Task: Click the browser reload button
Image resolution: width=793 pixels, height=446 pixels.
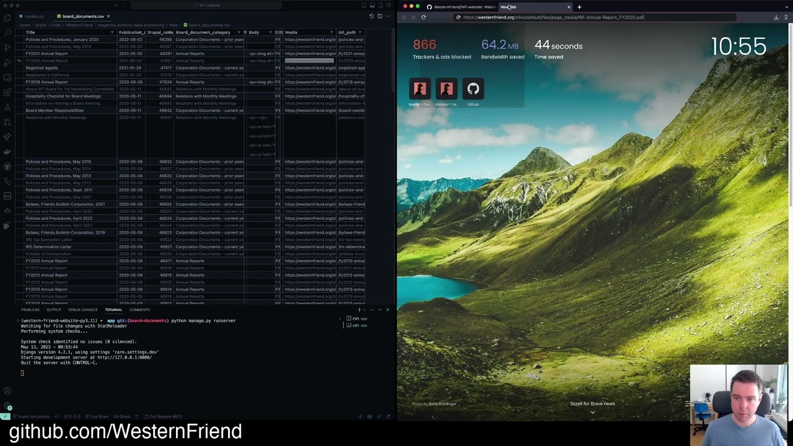Action: [423, 17]
